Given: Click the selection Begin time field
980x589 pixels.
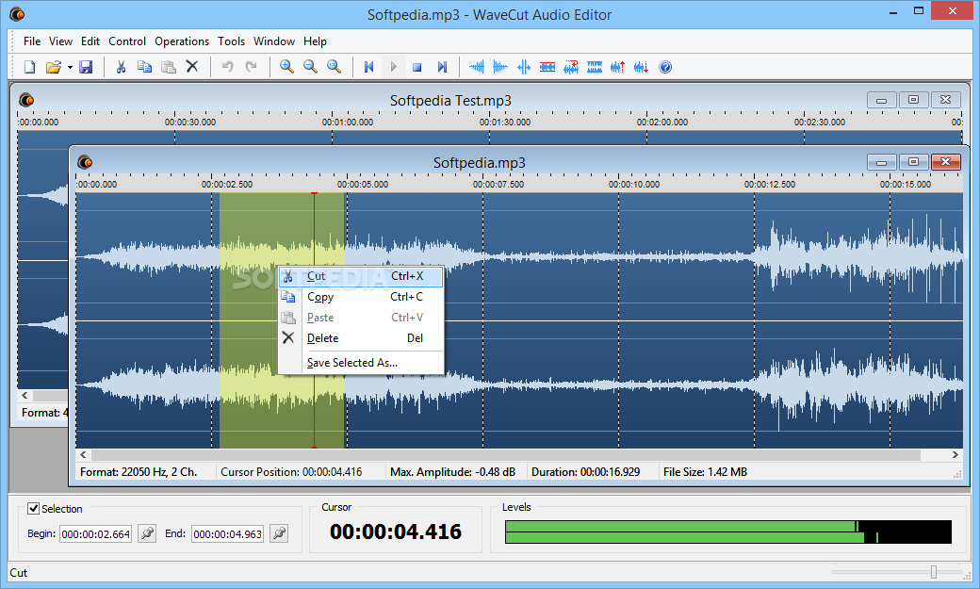Looking at the screenshot, I should [95, 534].
